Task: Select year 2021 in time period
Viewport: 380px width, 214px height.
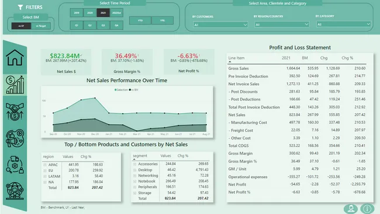Action: (103, 13)
